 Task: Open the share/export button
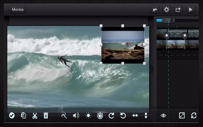tap(178, 10)
